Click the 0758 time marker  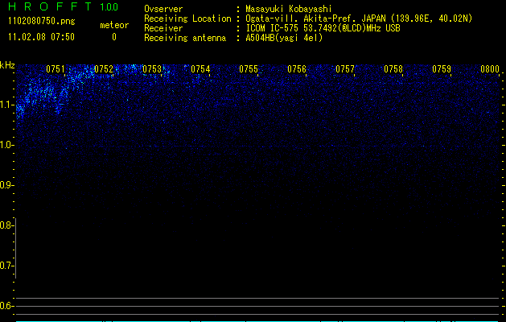click(x=393, y=69)
